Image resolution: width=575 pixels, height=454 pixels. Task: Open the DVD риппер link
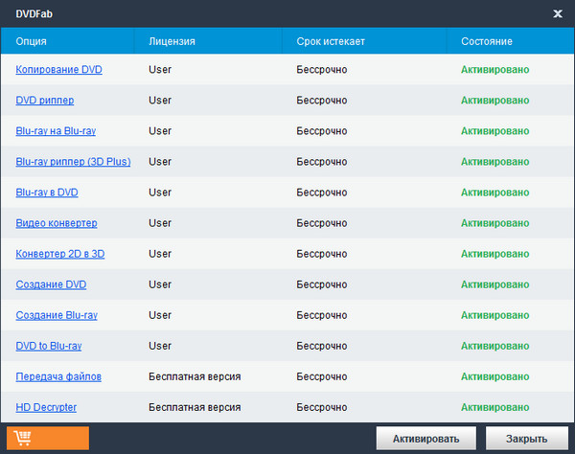click(x=45, y=101)
